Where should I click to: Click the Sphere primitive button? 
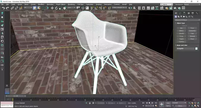181,31
